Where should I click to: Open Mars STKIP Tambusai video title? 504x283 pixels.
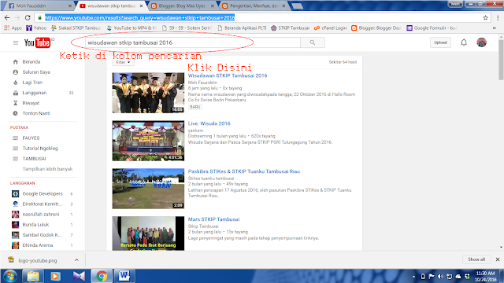213,219
